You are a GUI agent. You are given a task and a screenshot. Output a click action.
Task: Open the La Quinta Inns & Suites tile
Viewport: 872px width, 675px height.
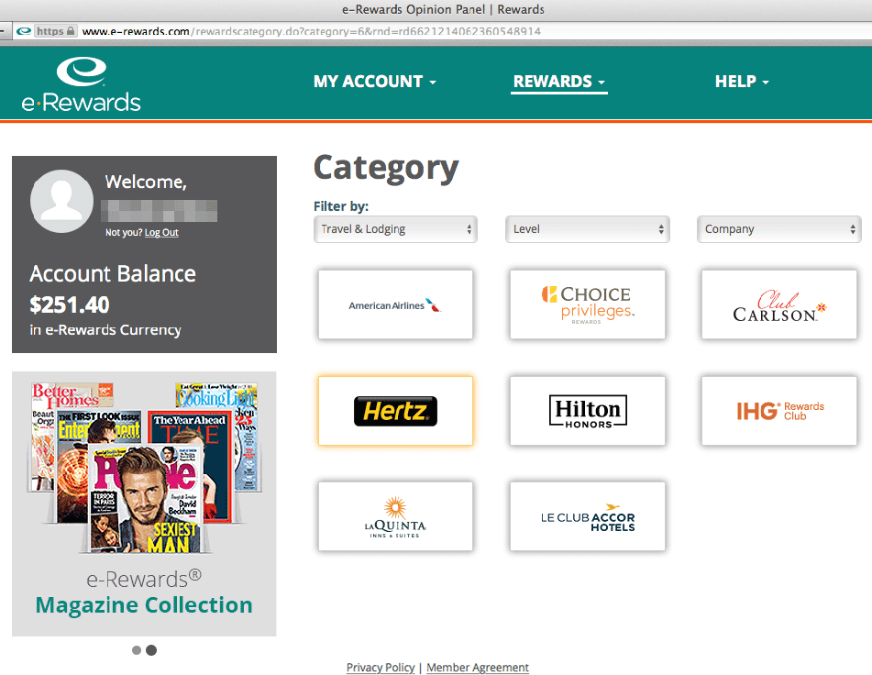click(395, 516)
